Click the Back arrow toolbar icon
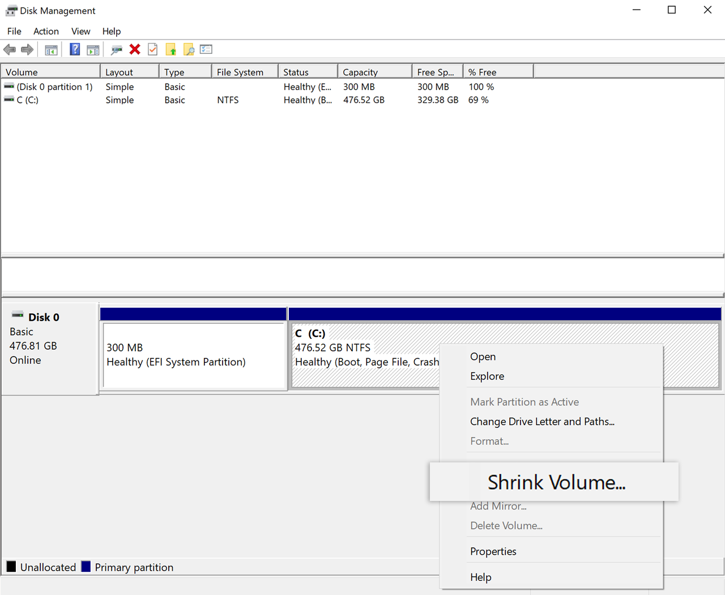 [x=10, y=50]
